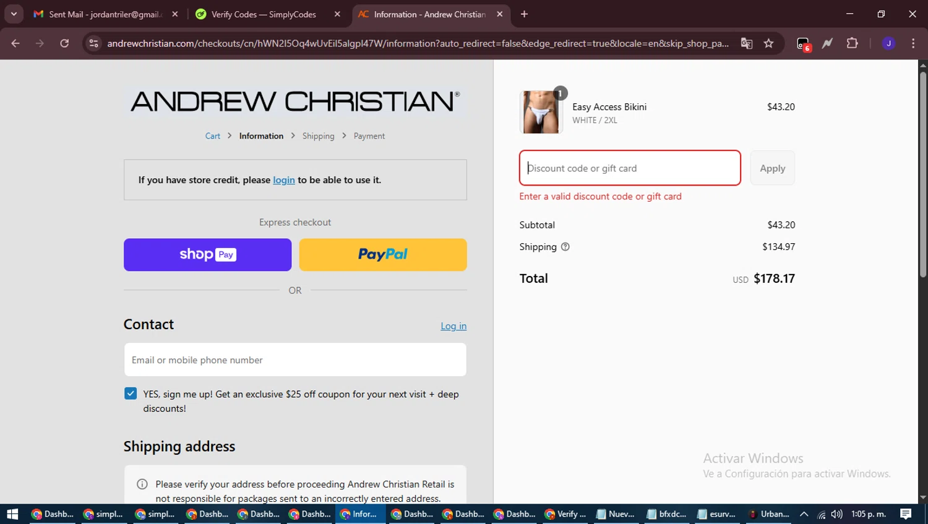928x524 pixels.
Task: Open the volume speaker tray icon
Action: point(837,514)
